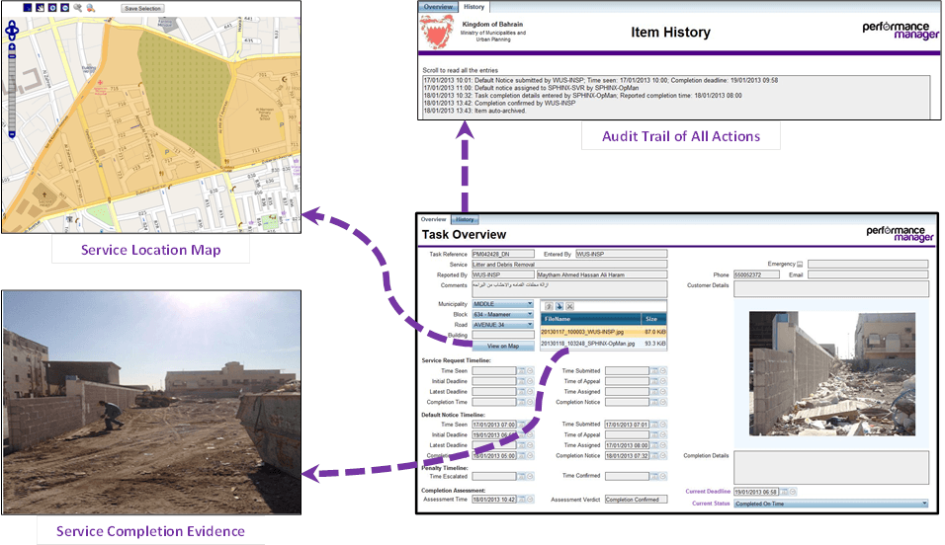The width and height of the screenshot is (945, 545).
Task: Open the Overview tab in Task Overview window
Action: (x=433, y=219)
